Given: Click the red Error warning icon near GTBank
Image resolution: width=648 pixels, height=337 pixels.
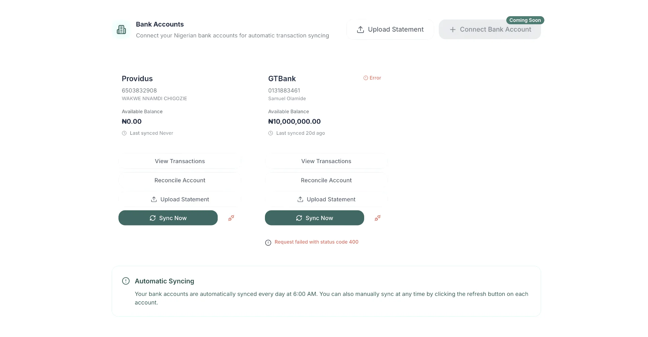Looking at the screenshot, I should click(366, 78).
